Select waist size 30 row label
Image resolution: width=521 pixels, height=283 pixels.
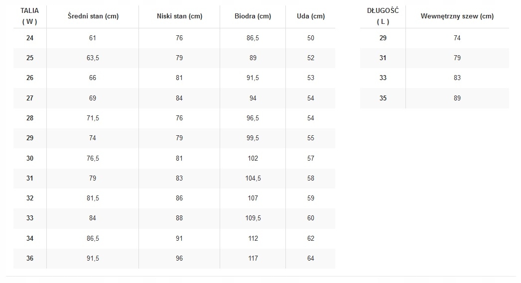30,158
